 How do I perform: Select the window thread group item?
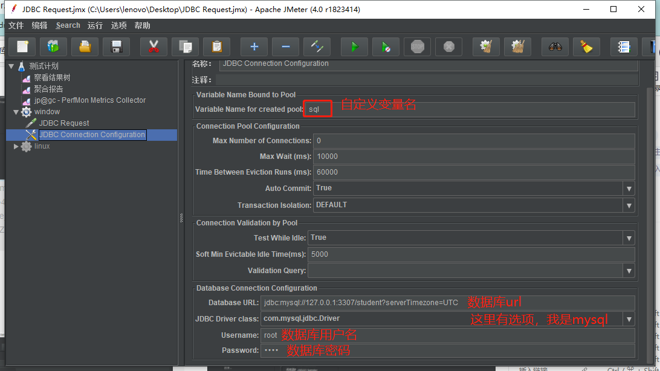(47, 111)
